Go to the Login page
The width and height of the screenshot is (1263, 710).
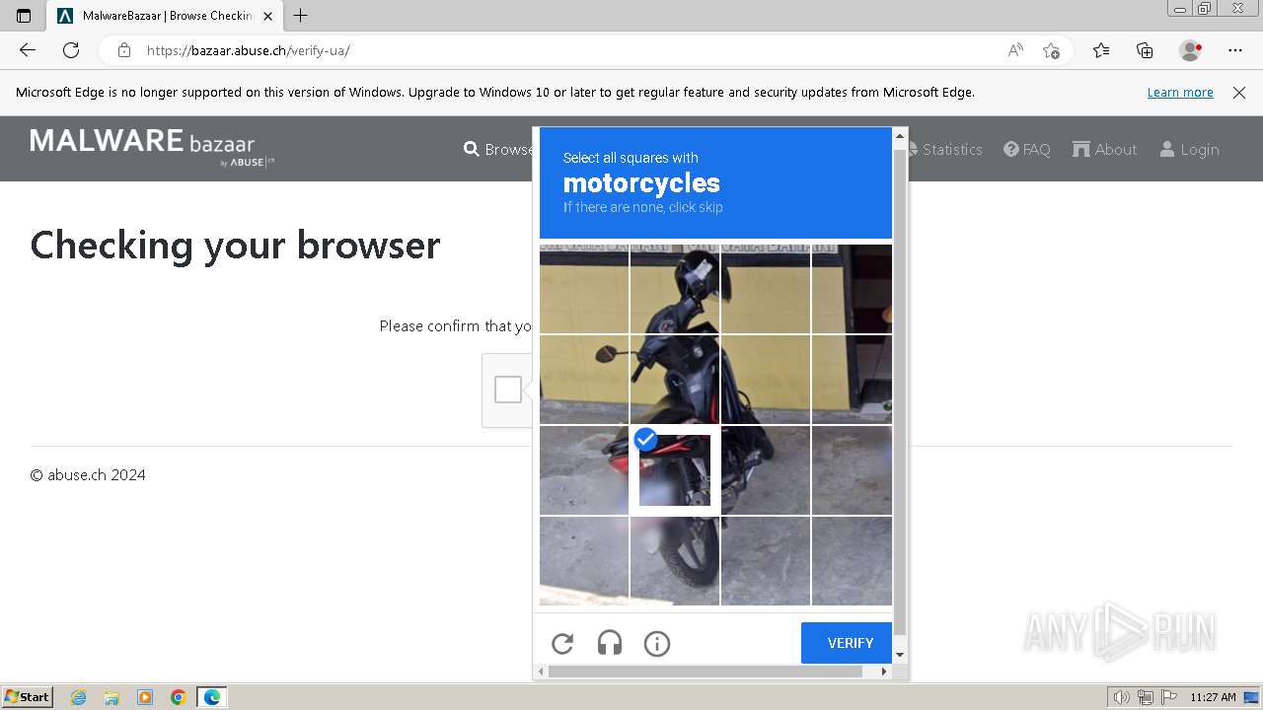pos(1189,149)
